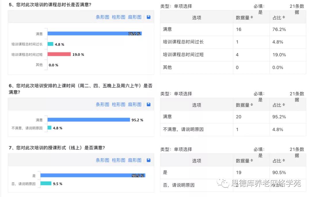Screen dimensions: 311x197
Task: Switch question 5 chart to 柱形图
Action: pyautogui.click(x=119, y=17)
